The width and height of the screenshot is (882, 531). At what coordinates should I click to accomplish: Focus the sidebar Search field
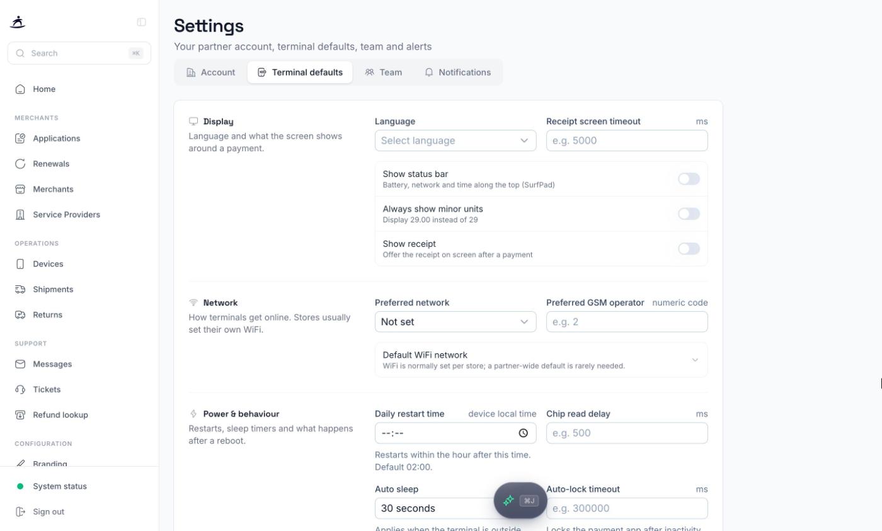(x=79, y=53)
